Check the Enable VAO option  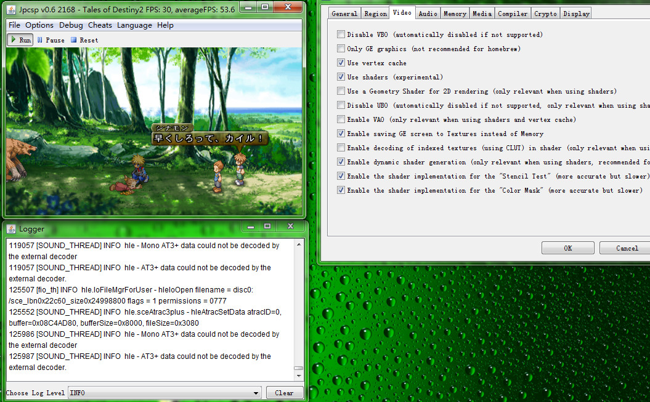[341, 119]
